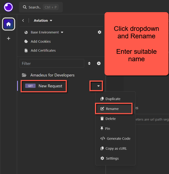Click into the Filter input field
Viewport: 169px width, 174px height.
(x=52, y=63)
